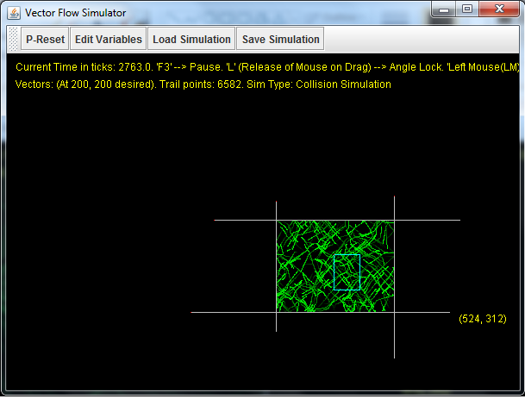Maximize the Vector Flow Simulator window

pyautogui.click(x=467, y=9)
